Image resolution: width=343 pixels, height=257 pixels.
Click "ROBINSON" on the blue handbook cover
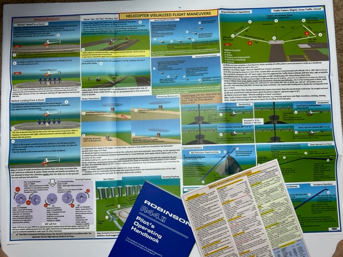click(168, 213)
